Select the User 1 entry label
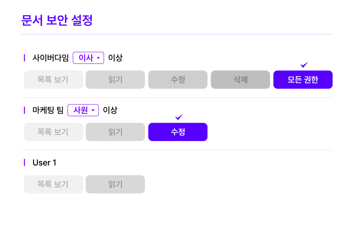 44,163
